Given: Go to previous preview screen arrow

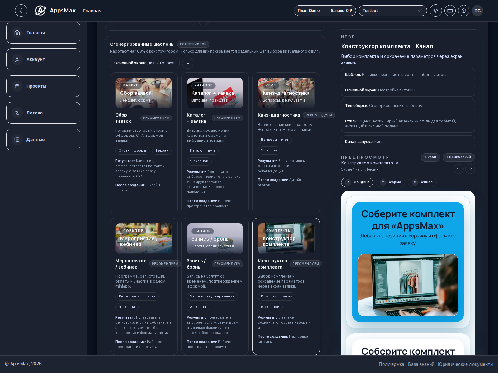Looking at the screenshot, I should pos(458,169).
